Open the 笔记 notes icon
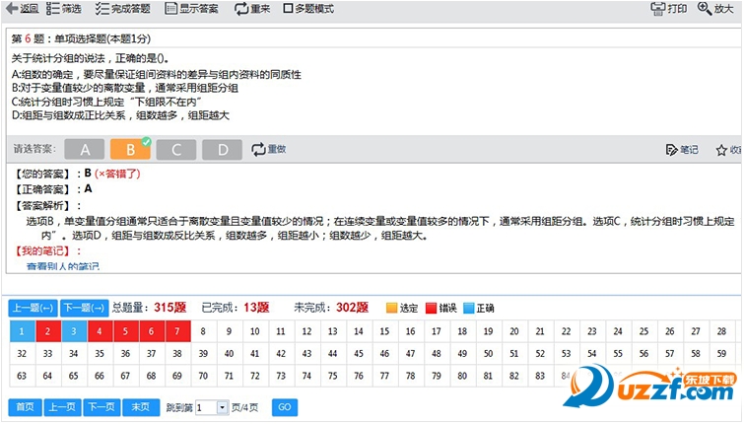 [671, 150]
